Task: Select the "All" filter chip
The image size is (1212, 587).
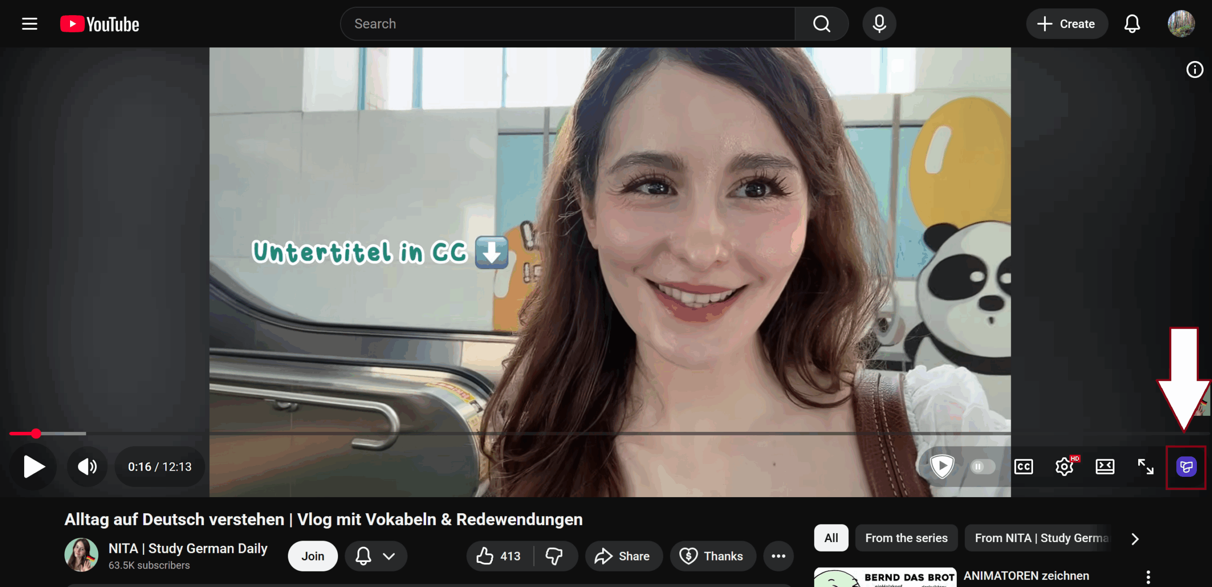Action: pyautogui.click(x=831, y=538)
